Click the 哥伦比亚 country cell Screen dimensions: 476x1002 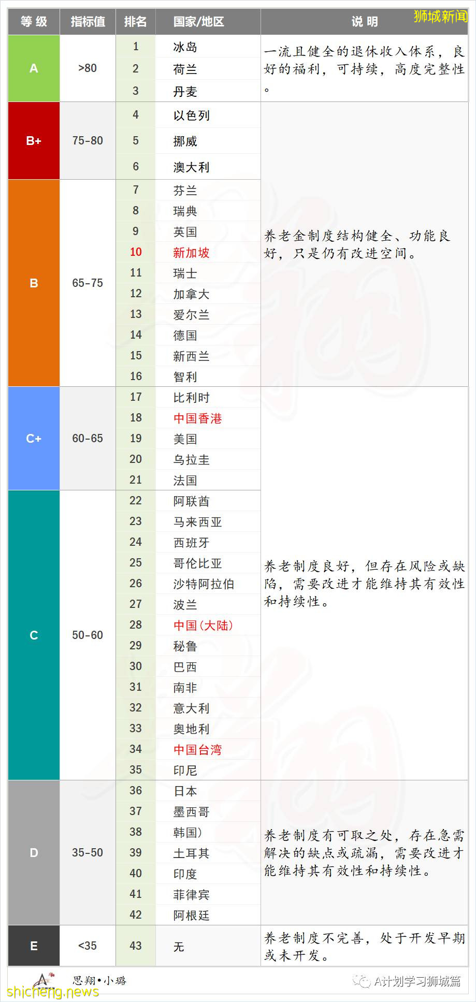[208, 563]
